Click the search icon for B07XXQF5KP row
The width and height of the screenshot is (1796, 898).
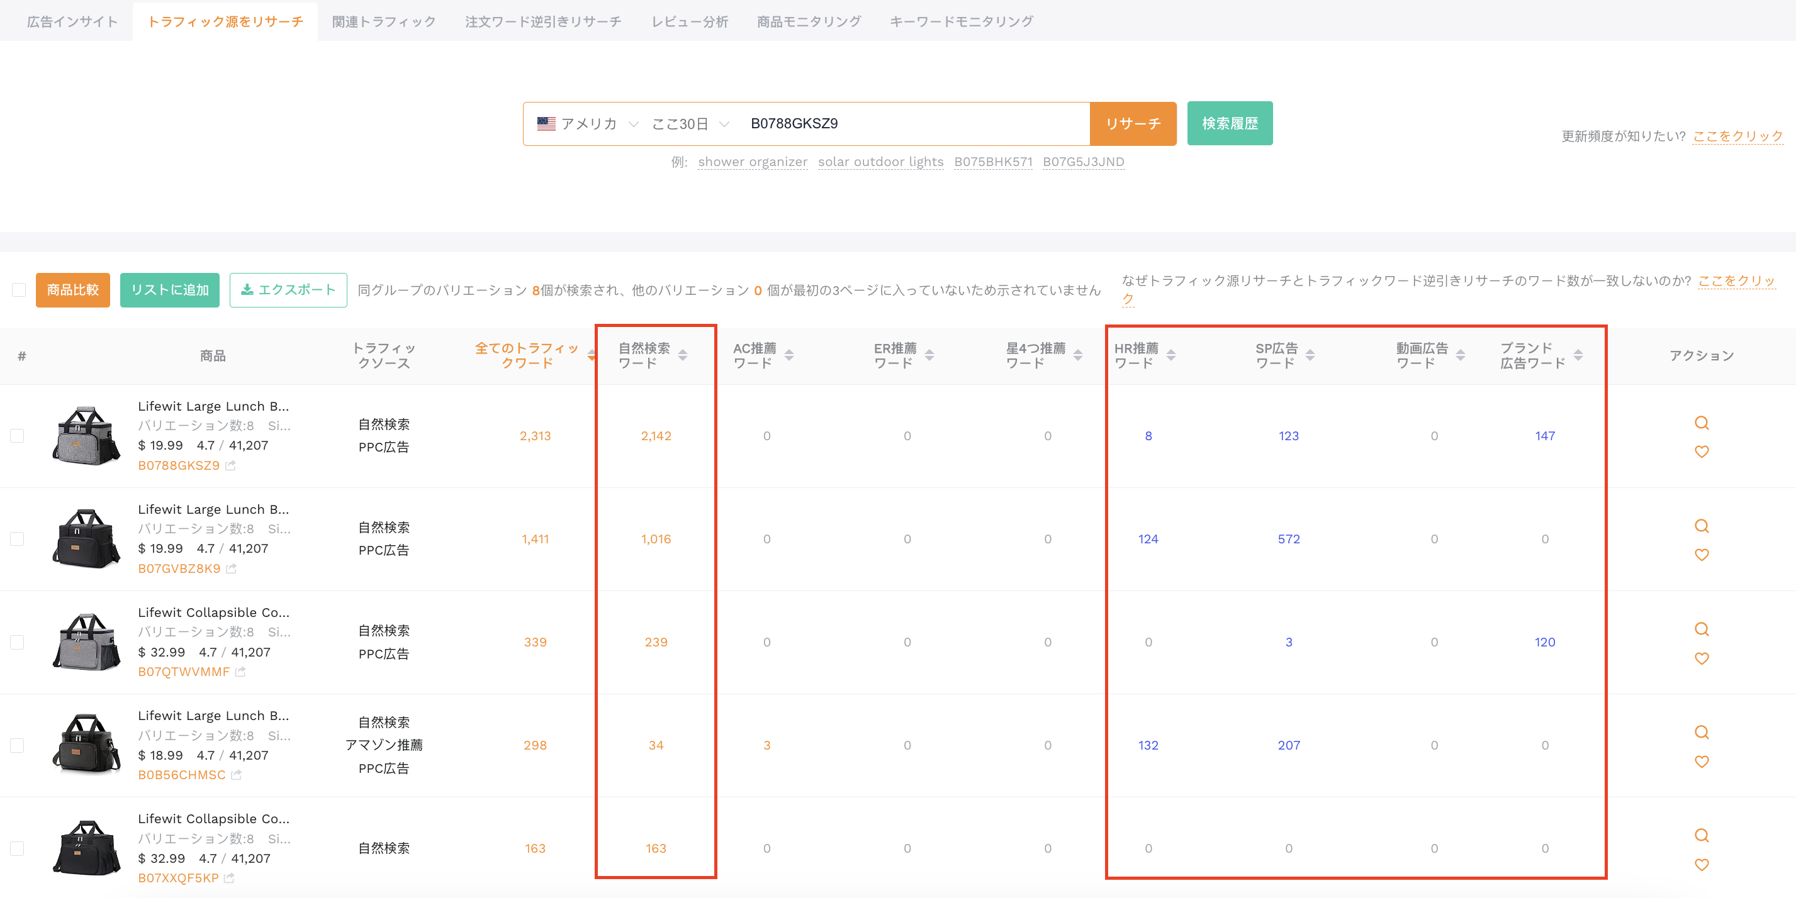pos(1701,835)
